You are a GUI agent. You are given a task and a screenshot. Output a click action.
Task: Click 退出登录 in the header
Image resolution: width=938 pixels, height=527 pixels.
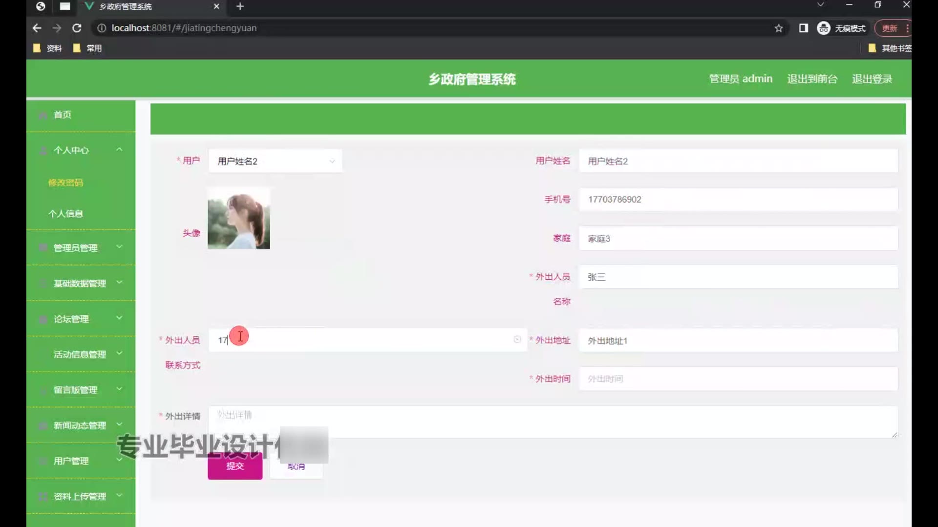coord(872,79)
